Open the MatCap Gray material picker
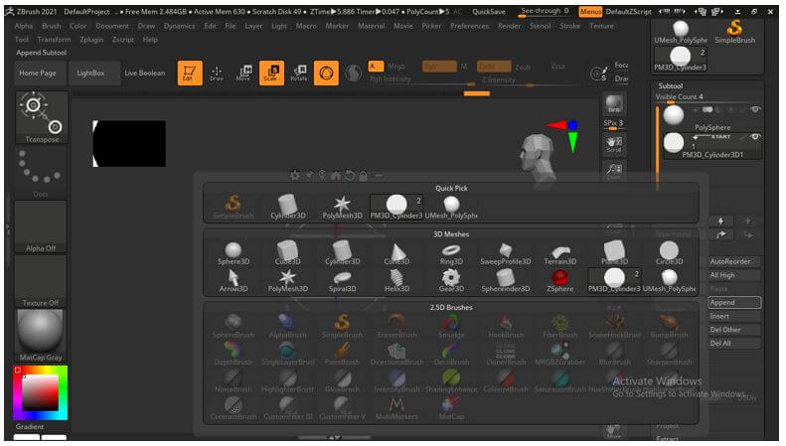The height and width of the screenshot is (446, 786). (41, 336)
